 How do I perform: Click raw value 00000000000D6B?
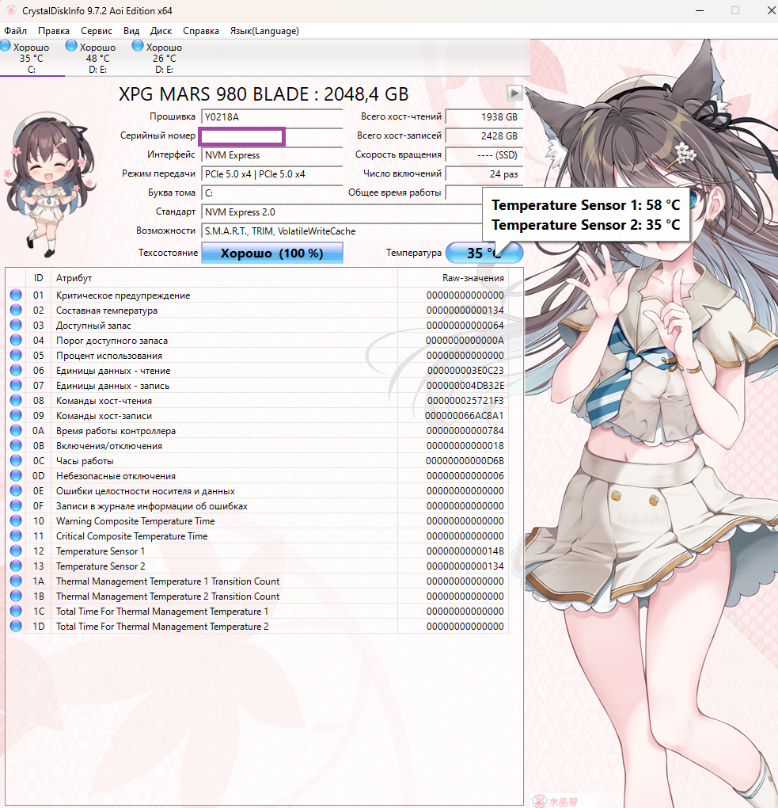pyautogui.click(x=465, y=461)
